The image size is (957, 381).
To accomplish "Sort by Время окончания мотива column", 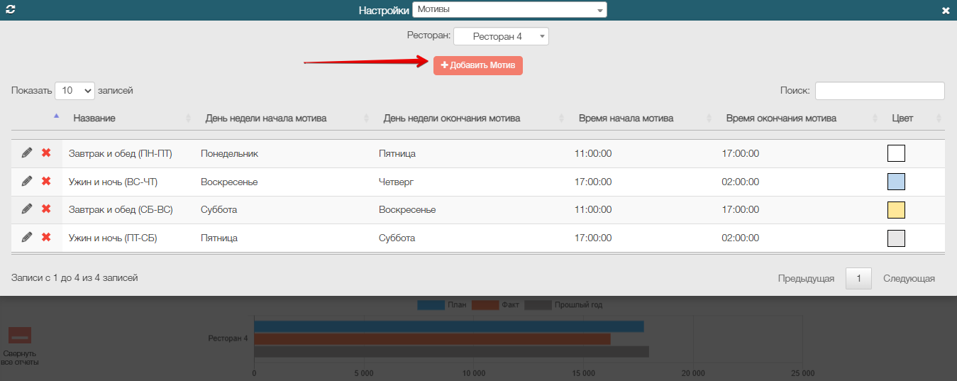I will click(x=781, y=118).
